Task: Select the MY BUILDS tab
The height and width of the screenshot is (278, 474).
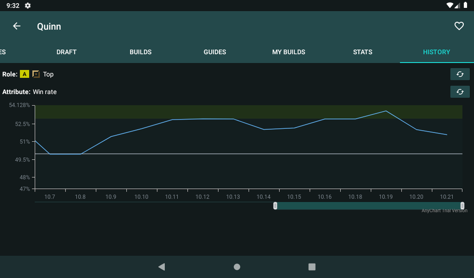Action: coord(289,52)
